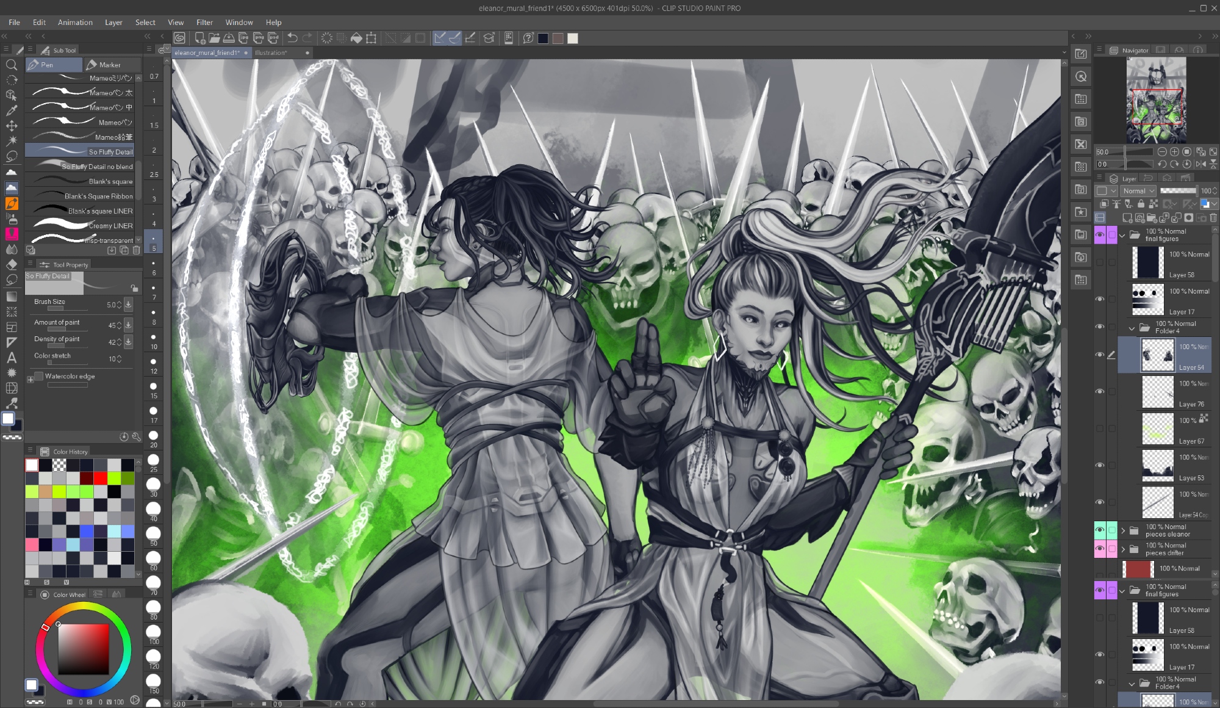The width and height of the screenshot is (1220, 708).
Task: Switch to the Illustration document tab
Action: tap(271, 52)
